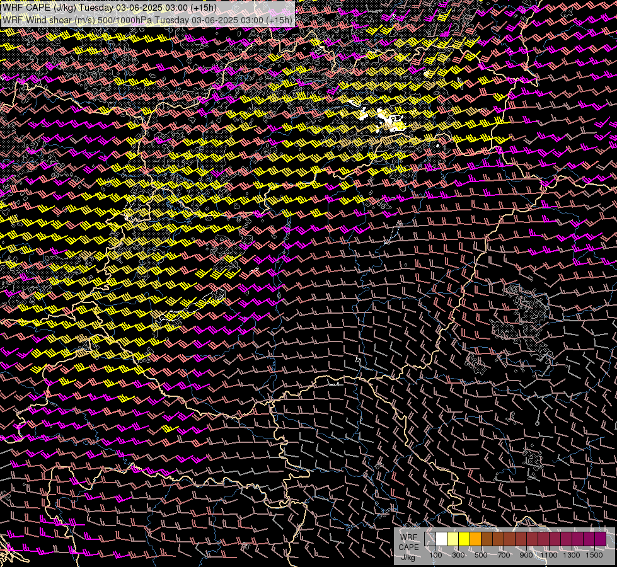Click the 500 legend value

pos(481,555)
